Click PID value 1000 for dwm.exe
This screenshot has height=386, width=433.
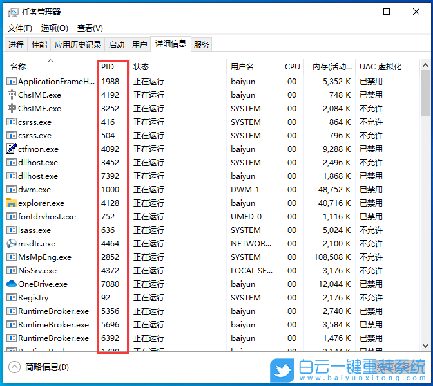coord(110,189)
